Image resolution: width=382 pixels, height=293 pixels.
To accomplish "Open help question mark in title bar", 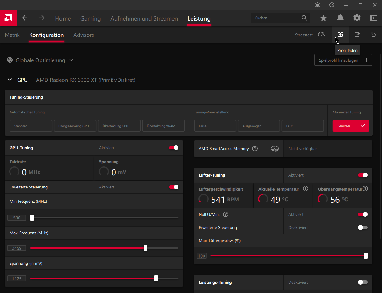I will (x=332, y=5).
